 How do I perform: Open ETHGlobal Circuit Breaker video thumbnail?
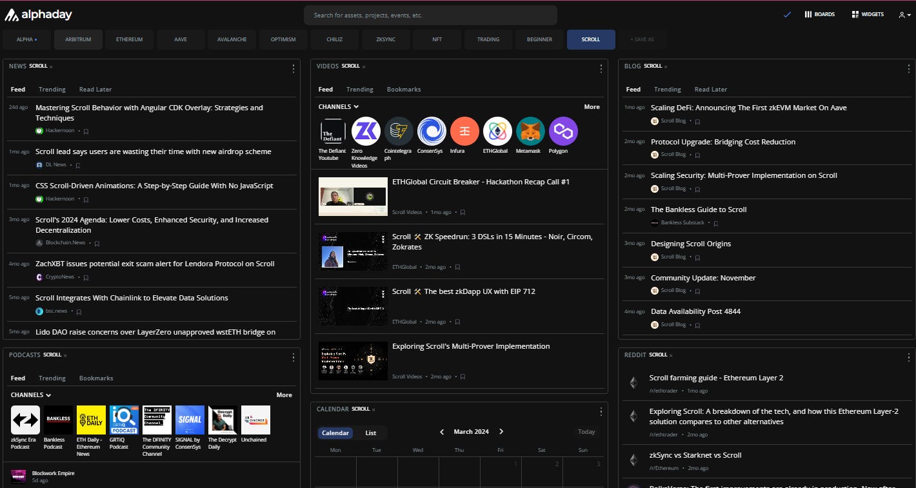click(353, 197)
